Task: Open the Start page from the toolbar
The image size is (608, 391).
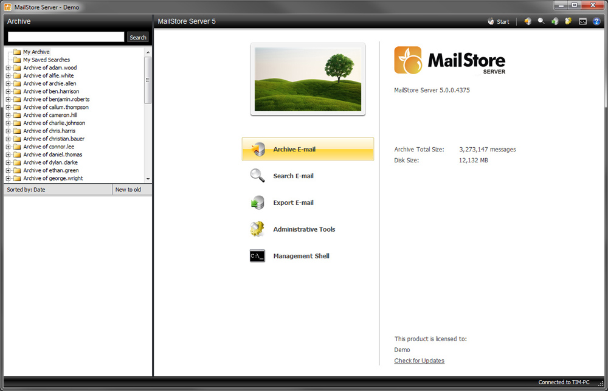Action: click(499, 22)
